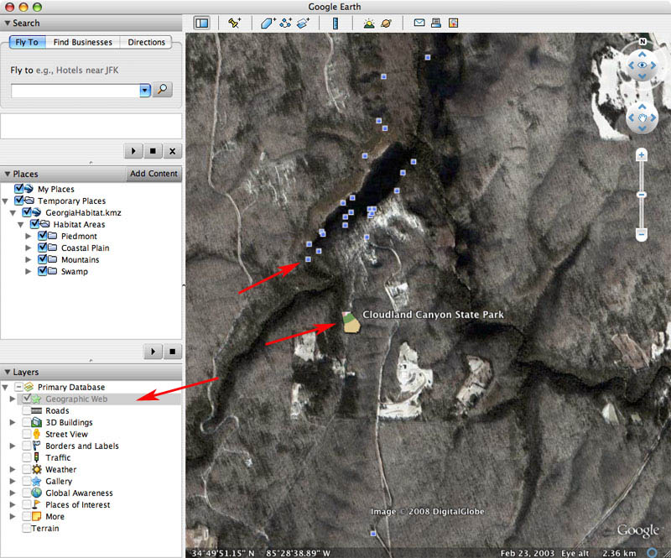
Task: Clear search results with the X button
Action: [173, 151]
